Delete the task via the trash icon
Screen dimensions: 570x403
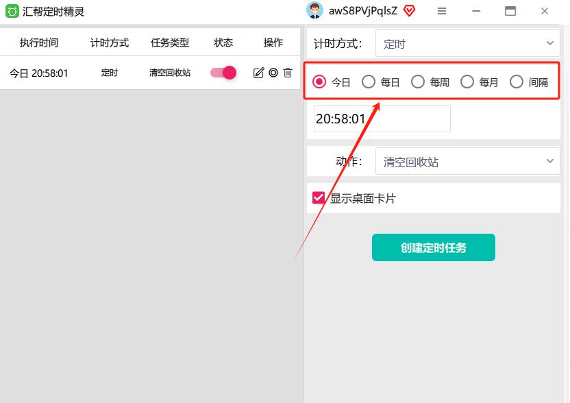(x=288, y=73)
